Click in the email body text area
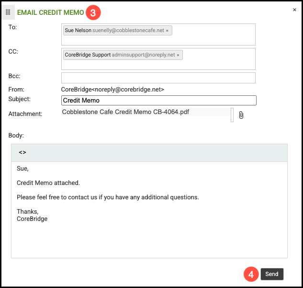 149,210
